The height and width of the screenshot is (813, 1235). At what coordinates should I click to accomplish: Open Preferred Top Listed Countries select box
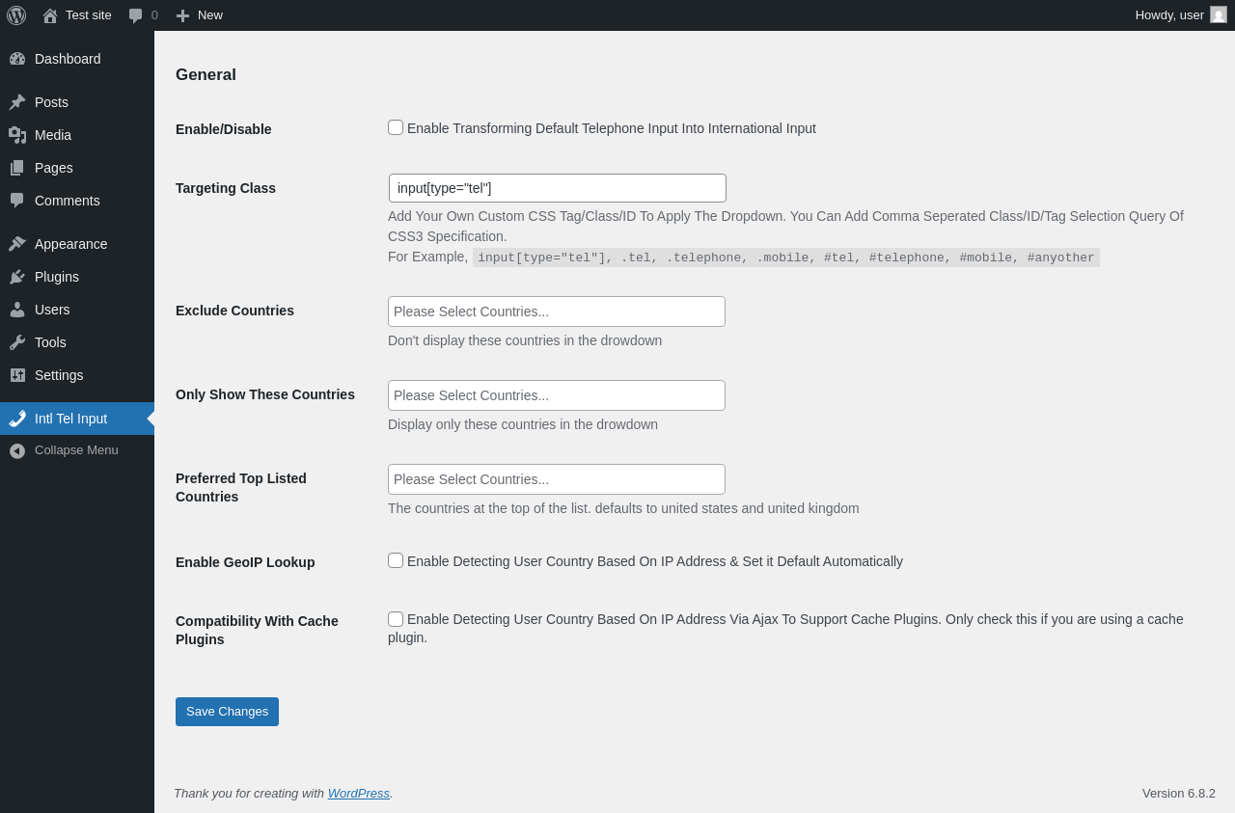(557, 479)
